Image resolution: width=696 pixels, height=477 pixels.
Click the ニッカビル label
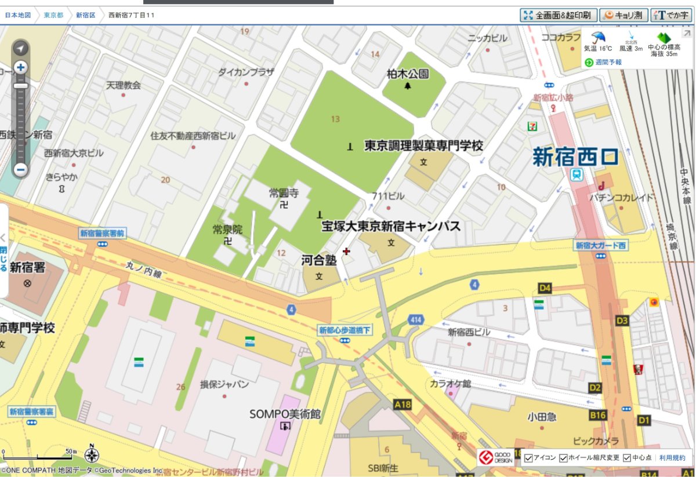coord(487,38)
